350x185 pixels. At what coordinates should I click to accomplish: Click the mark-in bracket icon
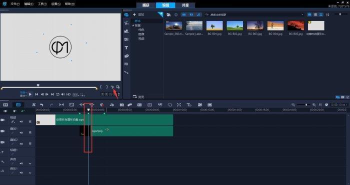(101, 87)
